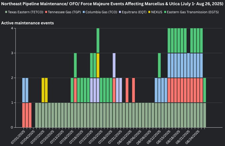This screenshot has width=225, height=146.
Task: Click the Texas Eastern (TETCO) legend swatch
Action: pos(6,12)
